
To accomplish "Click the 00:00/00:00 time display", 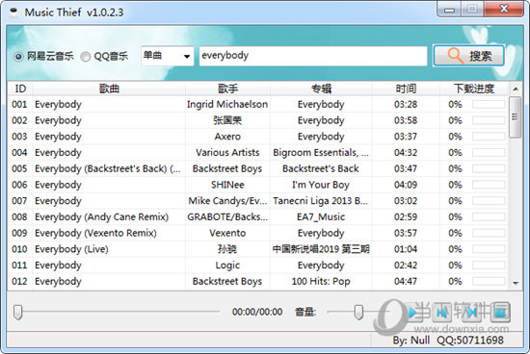I will (x=257, y=312).
